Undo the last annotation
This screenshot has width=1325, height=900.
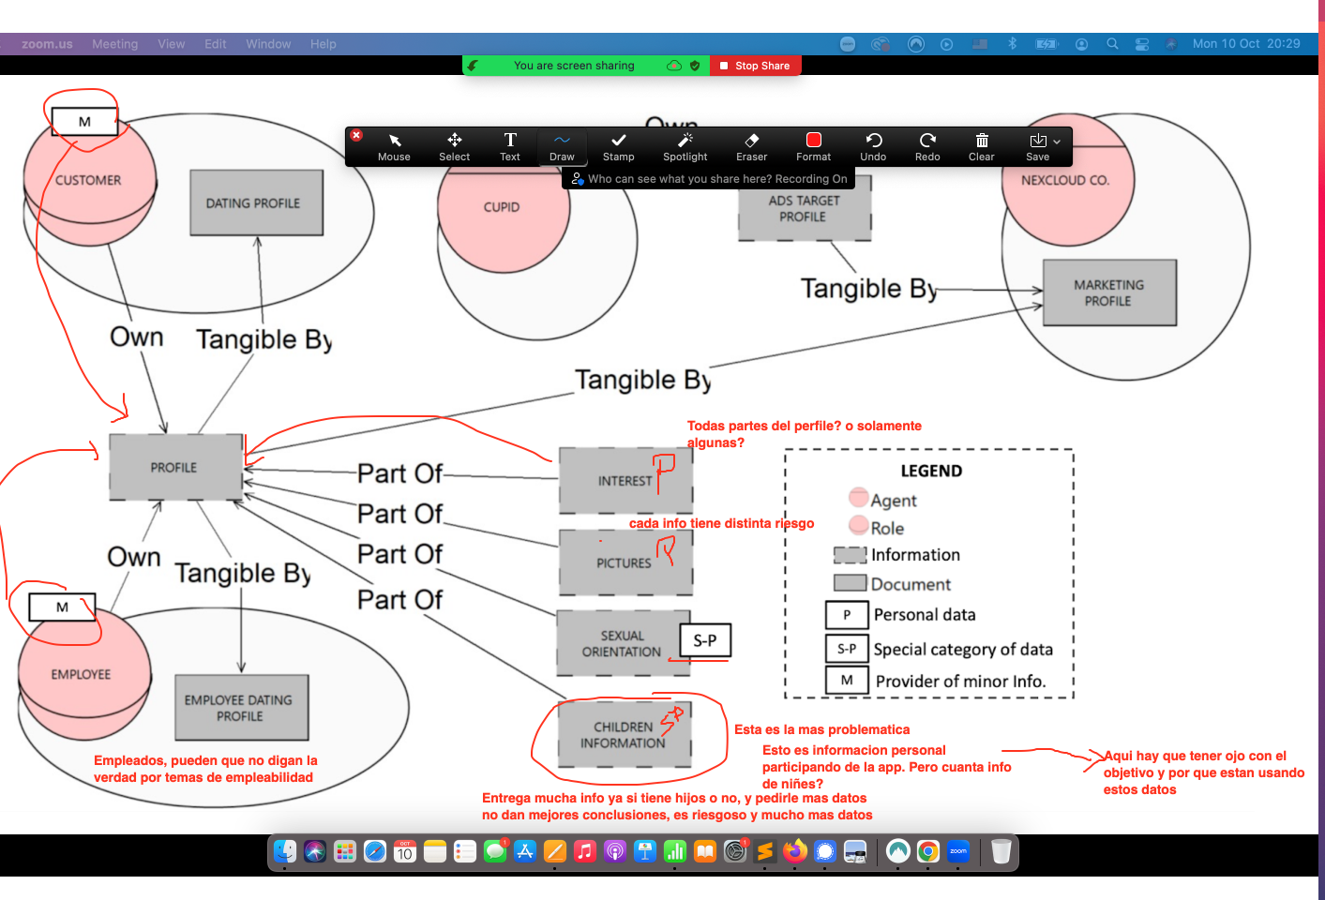873,146
